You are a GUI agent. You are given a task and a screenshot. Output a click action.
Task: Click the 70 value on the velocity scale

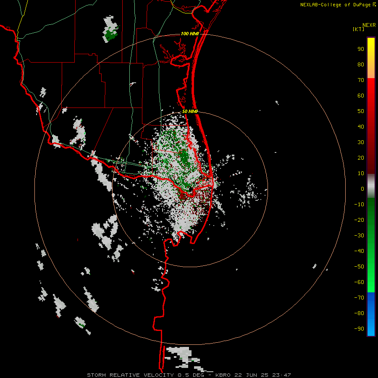[361, 80]
